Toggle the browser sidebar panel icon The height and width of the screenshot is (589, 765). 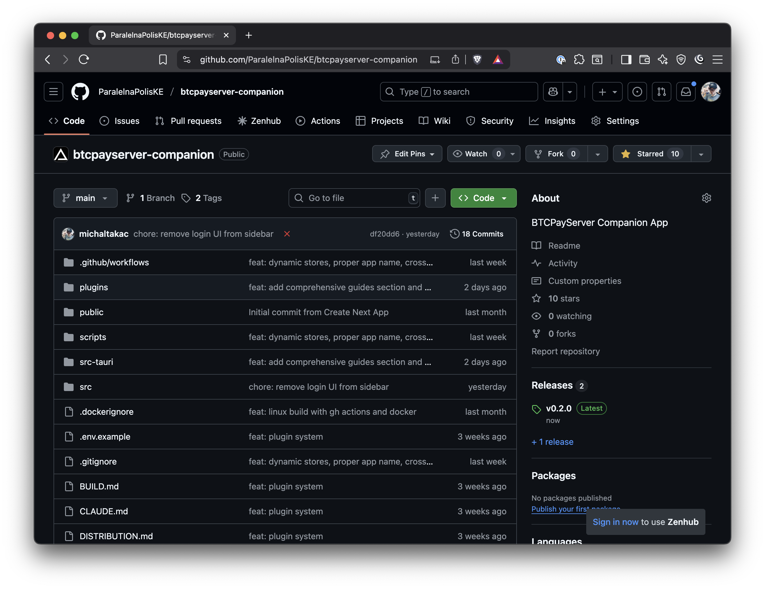coord(626,60)
